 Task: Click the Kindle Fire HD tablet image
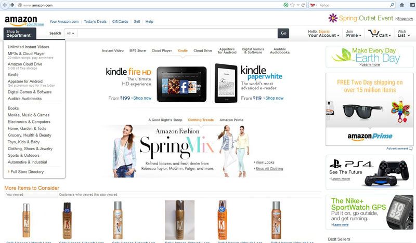coord(181,84)
